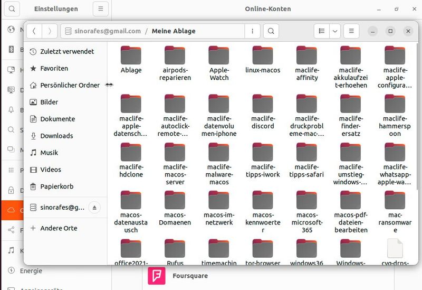Go forward with the right arrow button

pyautogui.click(x=50, y=31)
